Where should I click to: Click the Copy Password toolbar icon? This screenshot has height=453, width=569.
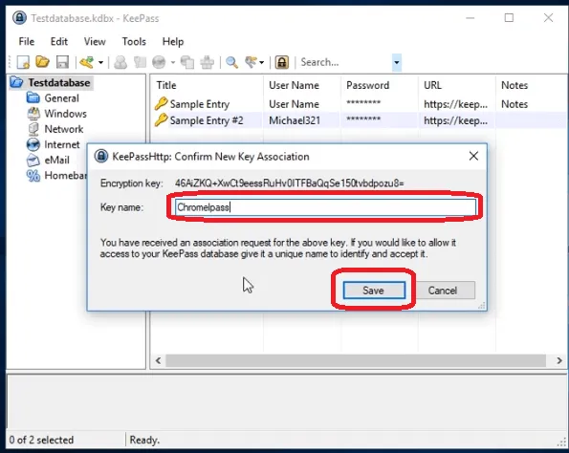pos(140,62)
